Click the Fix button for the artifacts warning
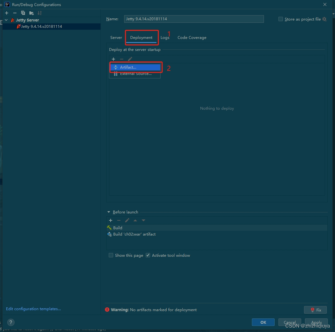This screenshot has height=332, width=335. (x=315, y=310)
